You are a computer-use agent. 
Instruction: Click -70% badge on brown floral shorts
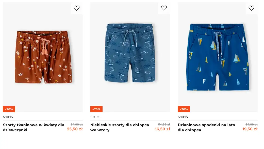[9, 109]
